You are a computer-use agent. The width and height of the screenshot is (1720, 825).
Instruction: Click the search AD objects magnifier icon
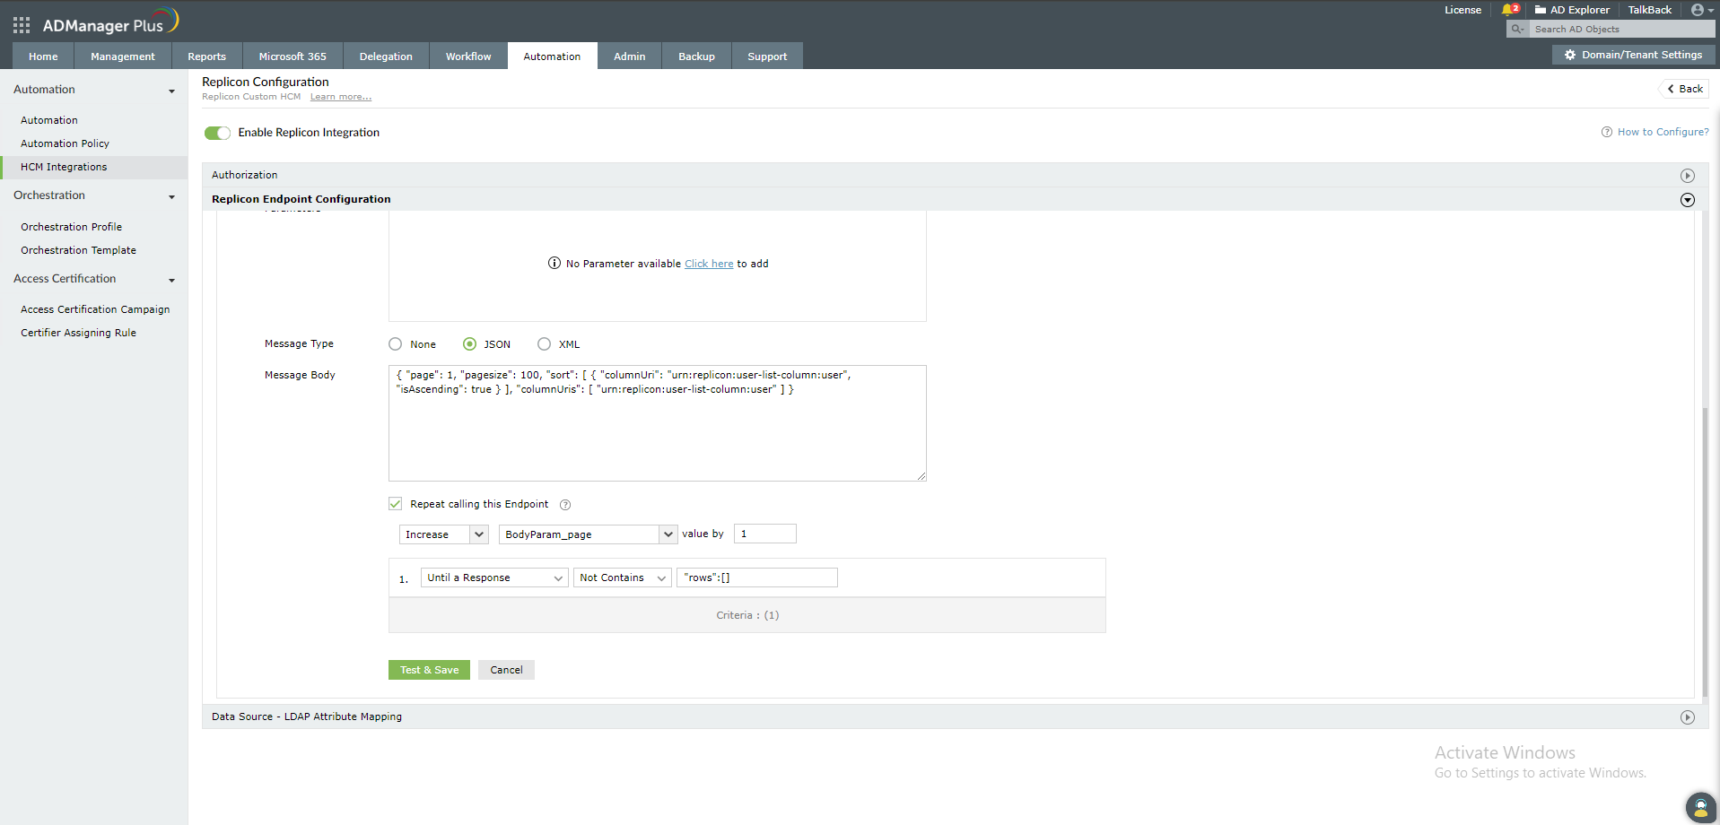click(x=1517, y=29)
